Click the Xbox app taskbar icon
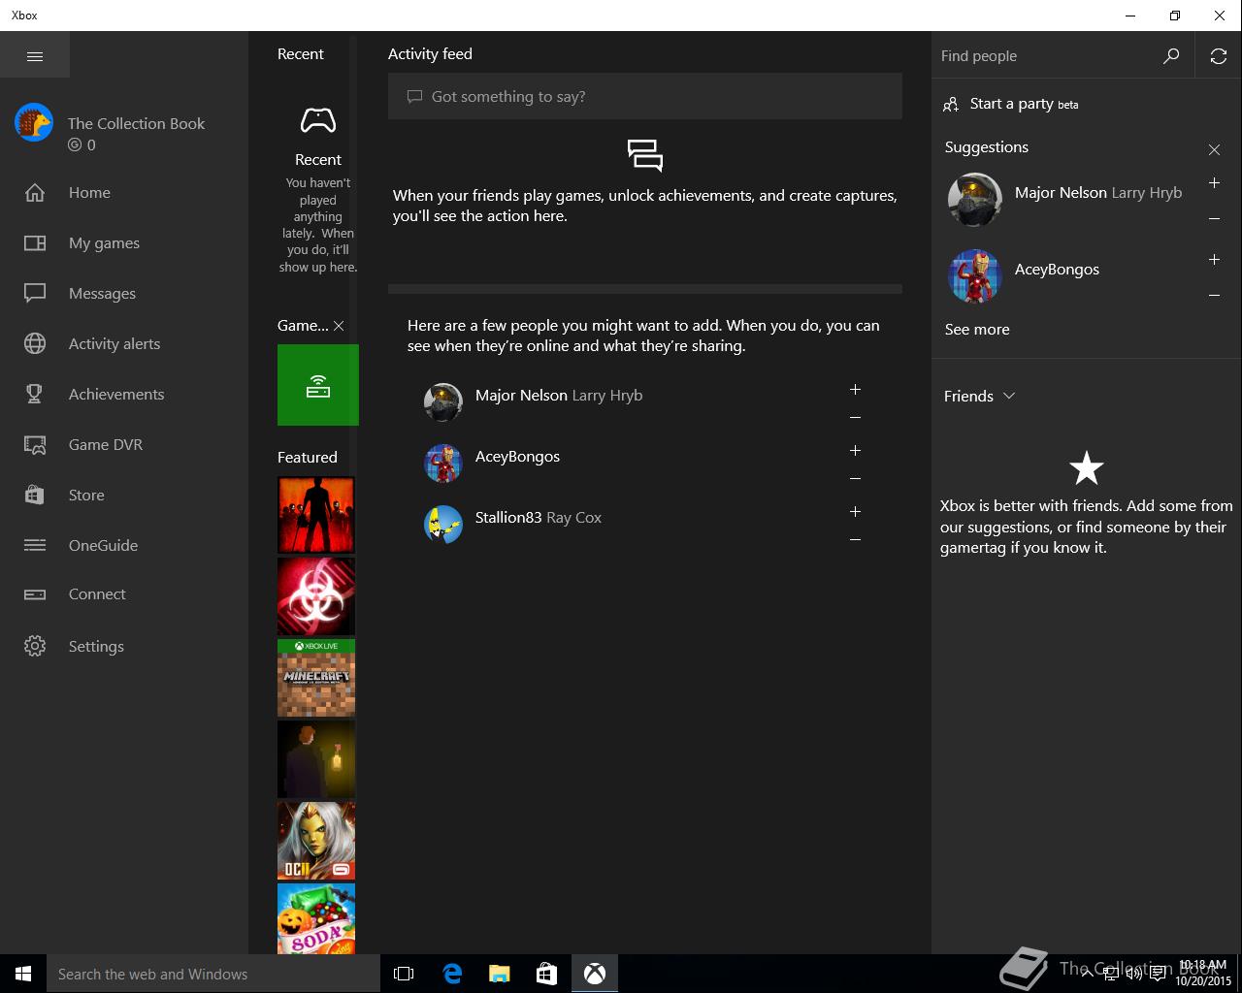 point(595,974)
